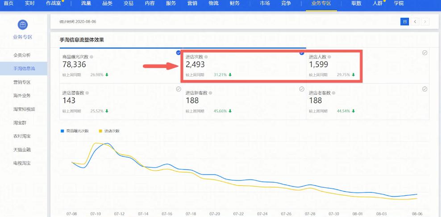Image resolution: width=441 pixels, height=217 pixels.
Task: Click the 业务专区 briefcase icon in sidebar
Action: (x=23, y=24)
